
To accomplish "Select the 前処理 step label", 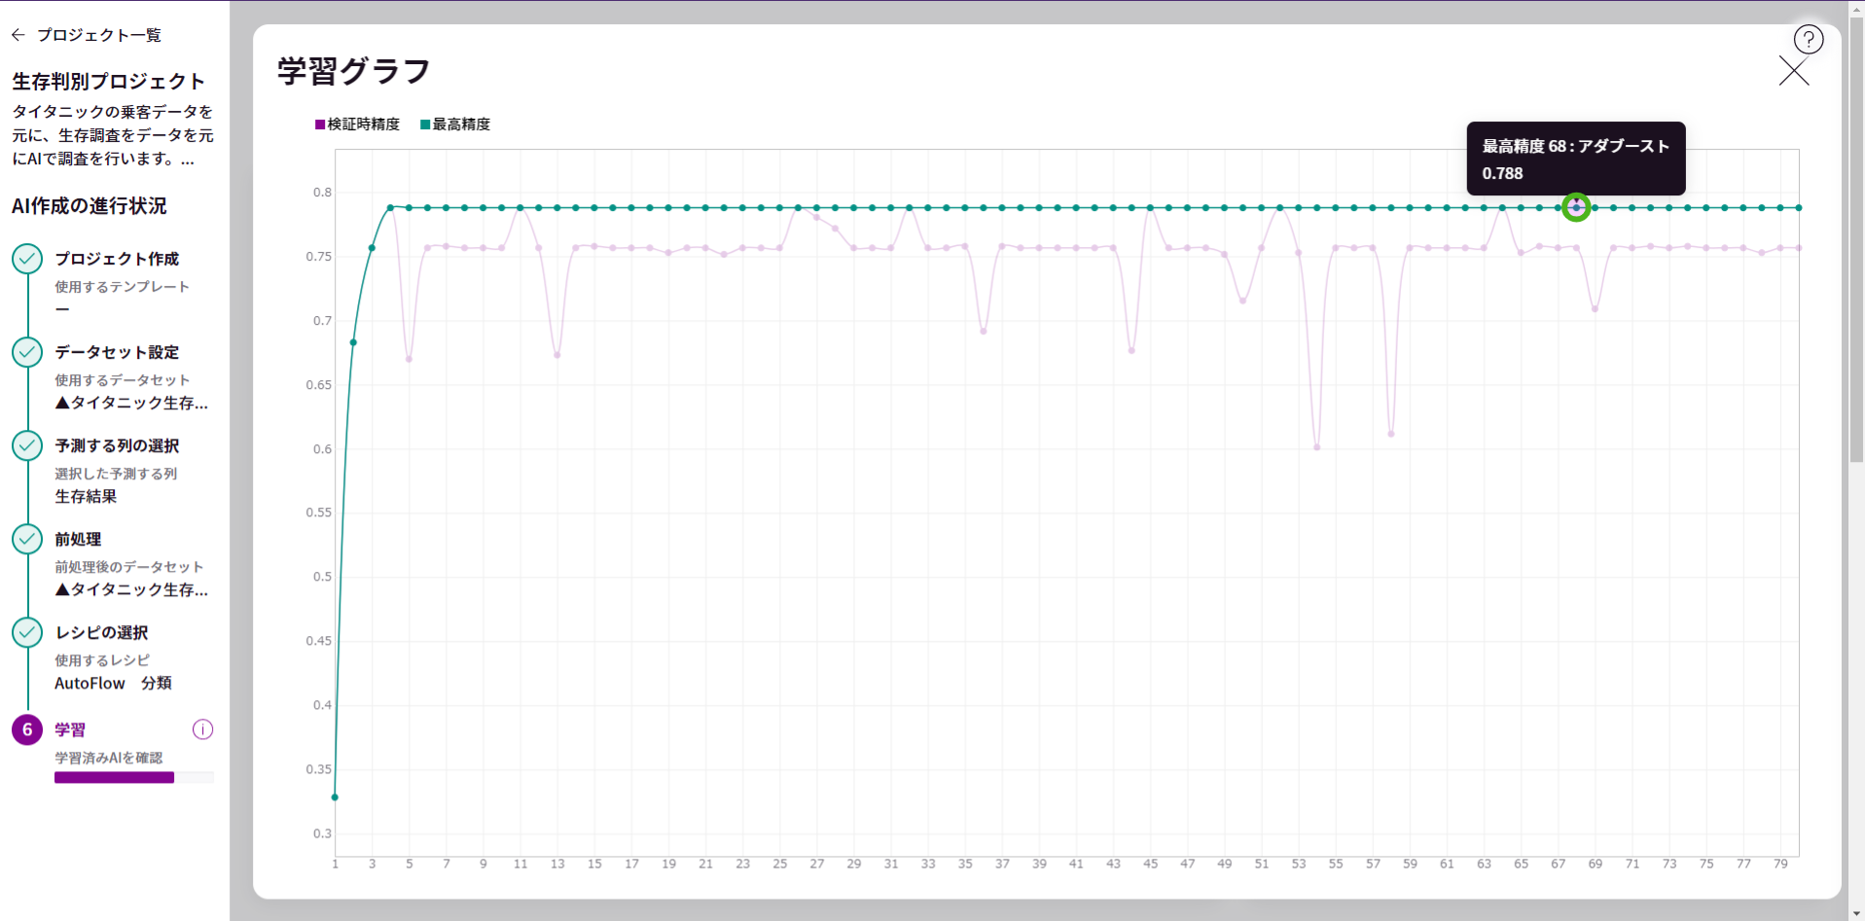I will [x=78, y=539].
